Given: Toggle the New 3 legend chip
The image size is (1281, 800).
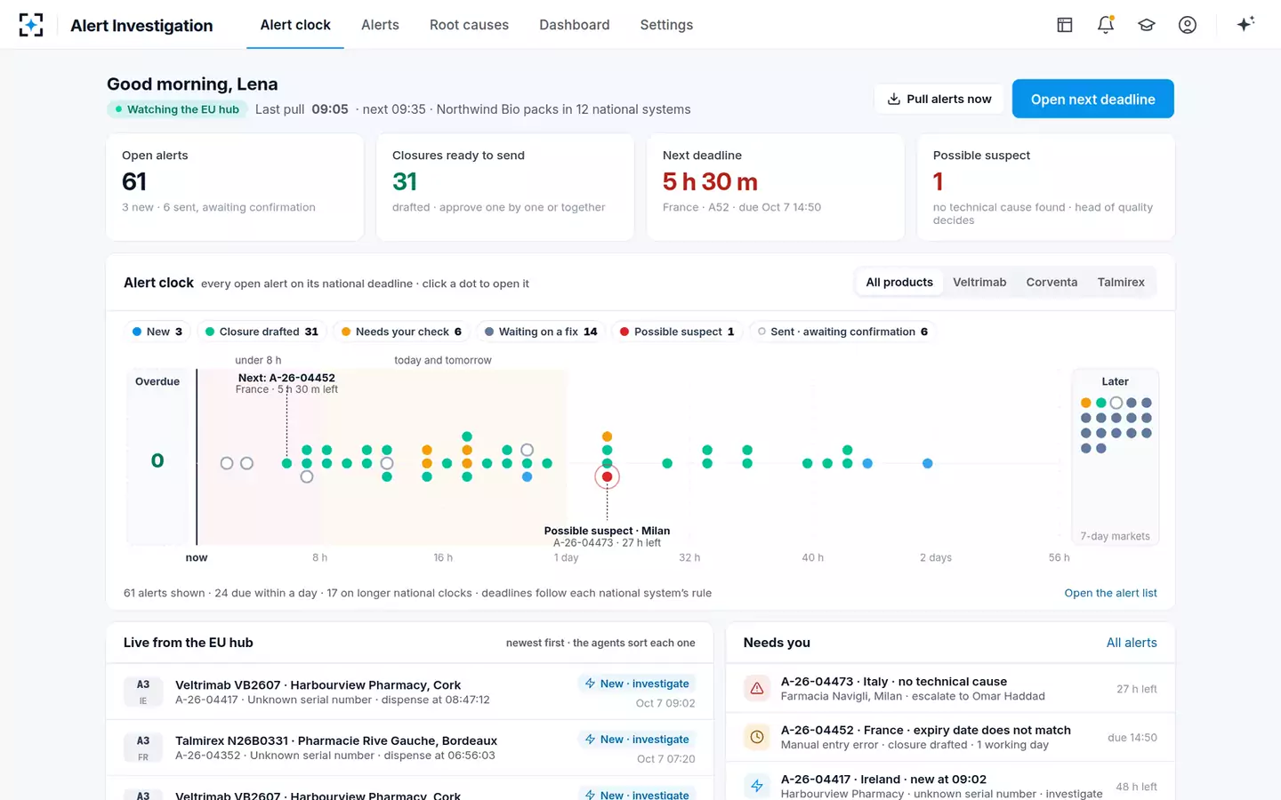Looking at the screenshot, I should [x=157, y=332].
